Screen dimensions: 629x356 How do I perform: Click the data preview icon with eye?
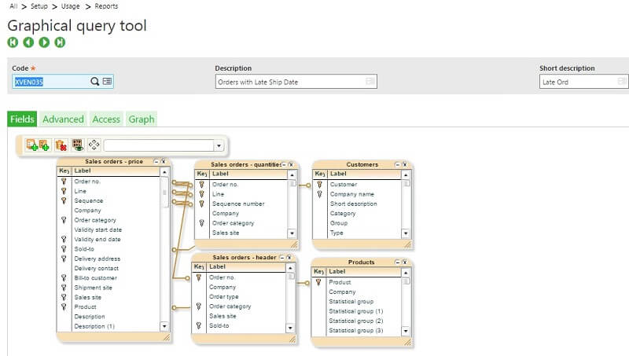tap(77, 145)
